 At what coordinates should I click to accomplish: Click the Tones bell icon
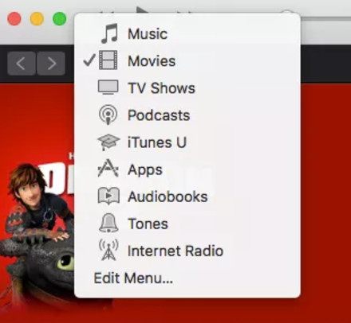click(x=108, y=223)
